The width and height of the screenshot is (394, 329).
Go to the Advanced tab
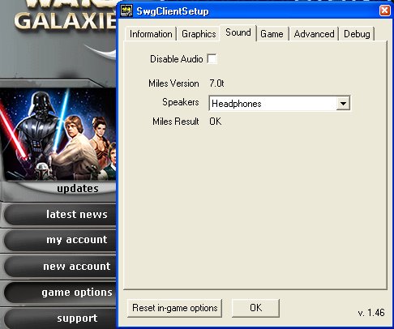(x=314, y=34)
